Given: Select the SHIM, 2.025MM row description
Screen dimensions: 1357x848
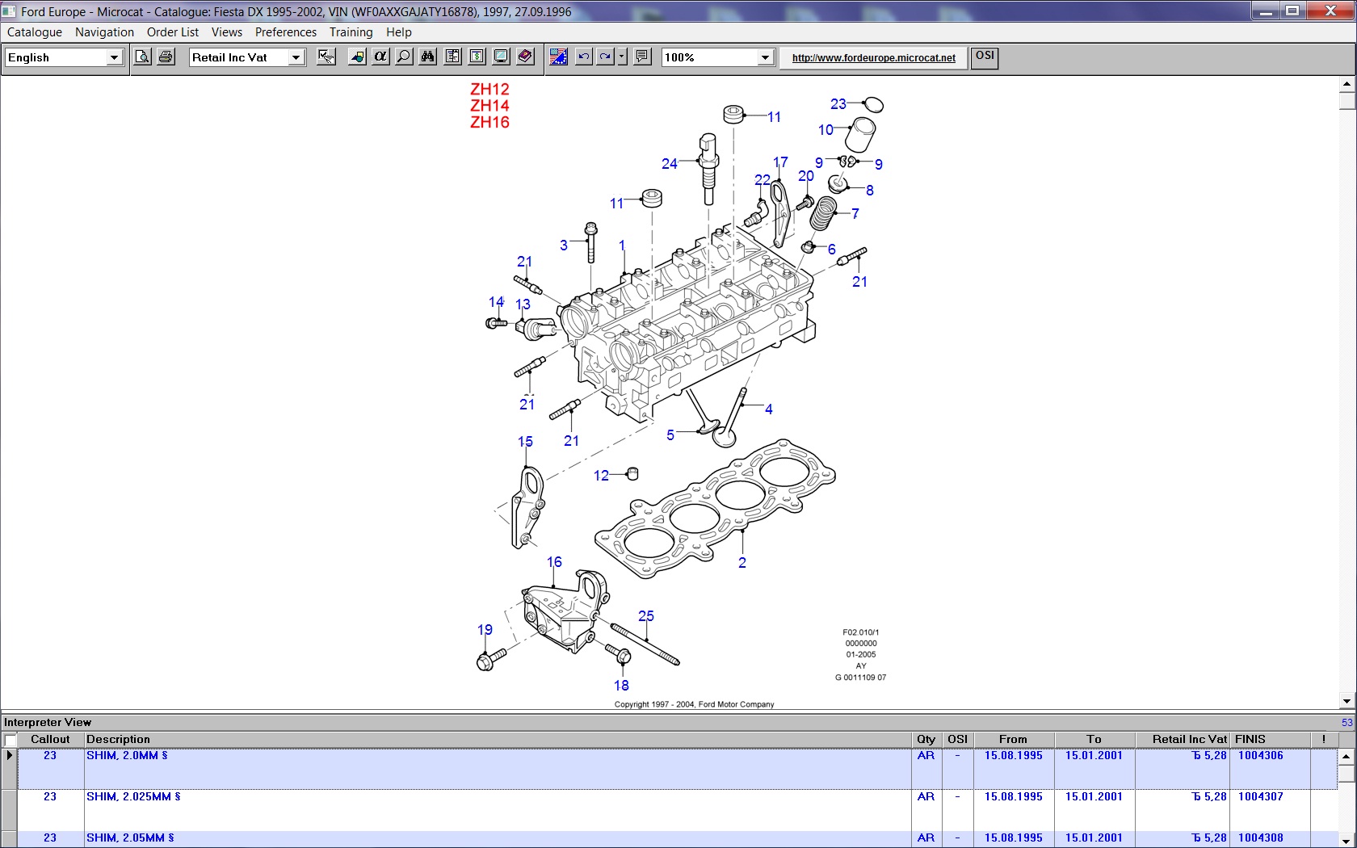Looking at the screenshot, I should [x=133, y=797].
